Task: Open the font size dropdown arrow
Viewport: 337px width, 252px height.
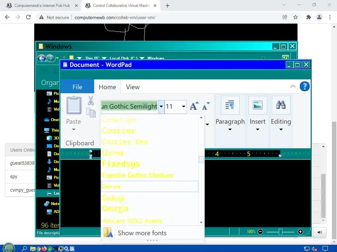Action: [x=184, y=107]
